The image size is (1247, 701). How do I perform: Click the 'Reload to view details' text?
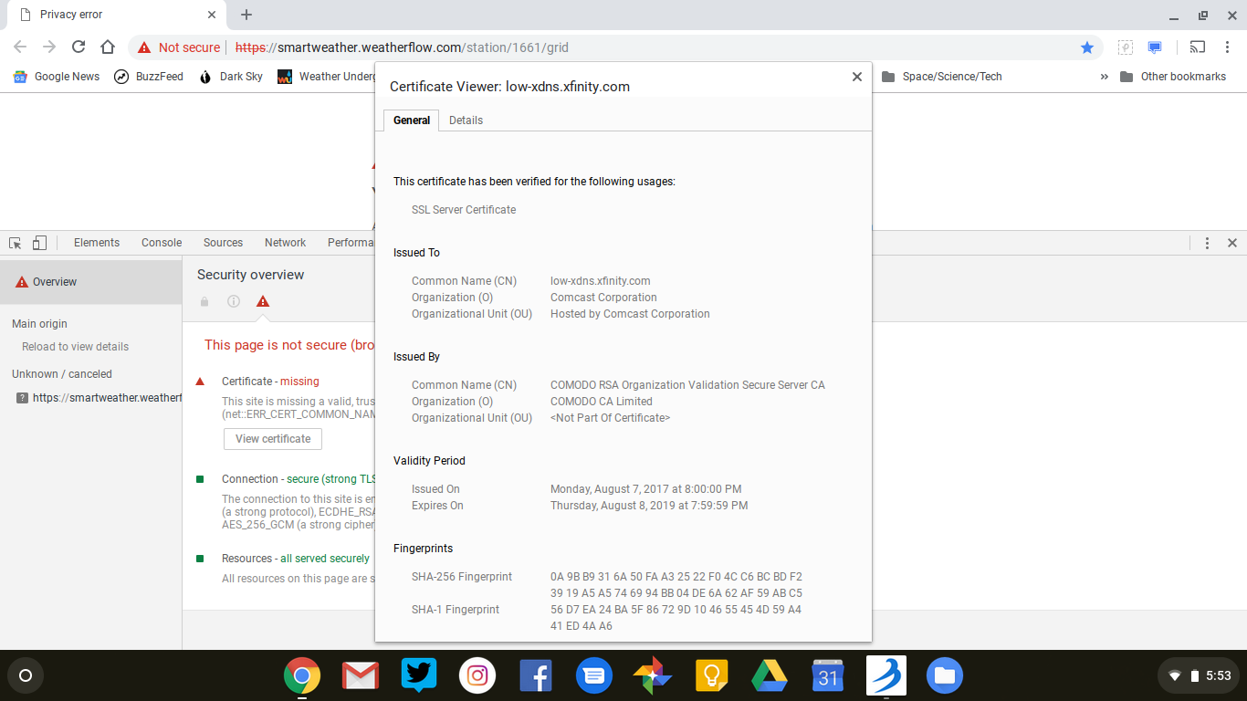coord(75,347)
